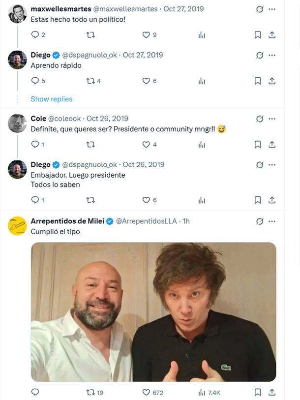View analytics on Arrepentidos de Milei tweet
Screen dimensions: 300x400
[202, 393]
